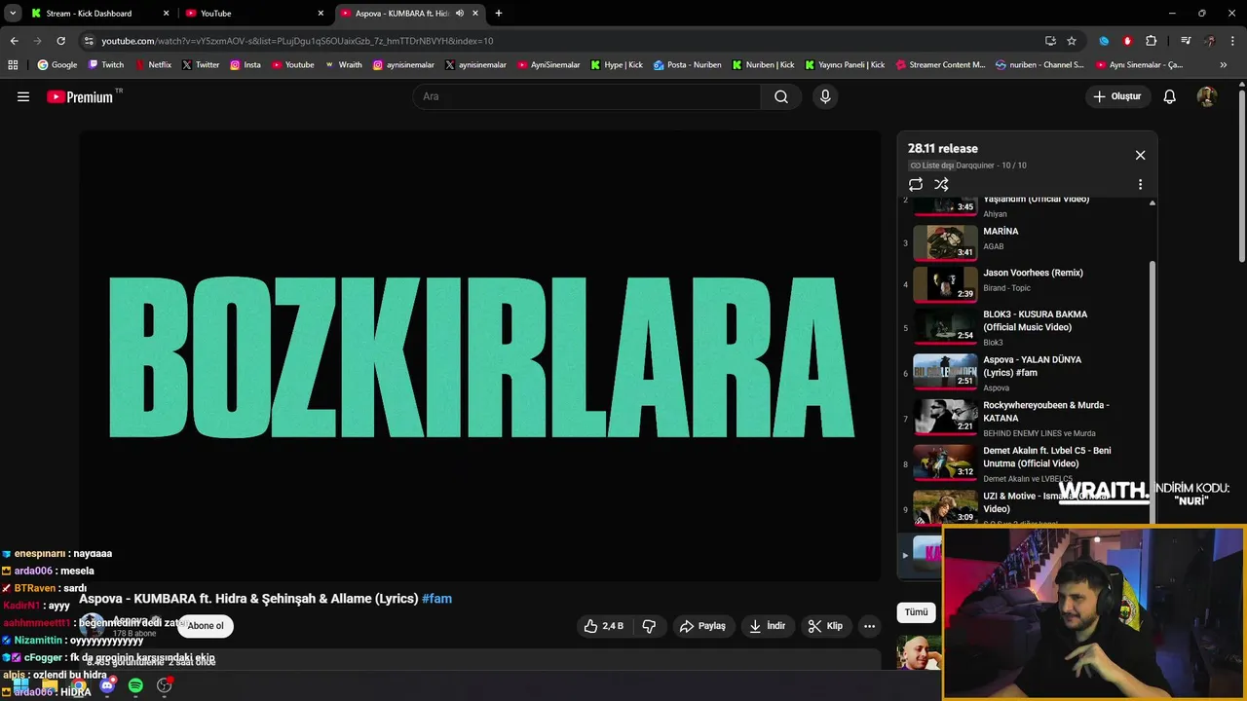Viewport: 1247px width, 701px height.
Task: Open Spotify from the taskbar
Action: pos(135,685)
